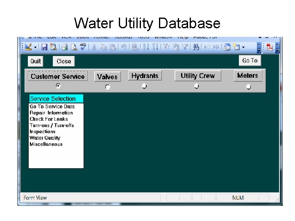Select 'Check For Leaks' list entry
295x221 pixels.
click(56, 119)
